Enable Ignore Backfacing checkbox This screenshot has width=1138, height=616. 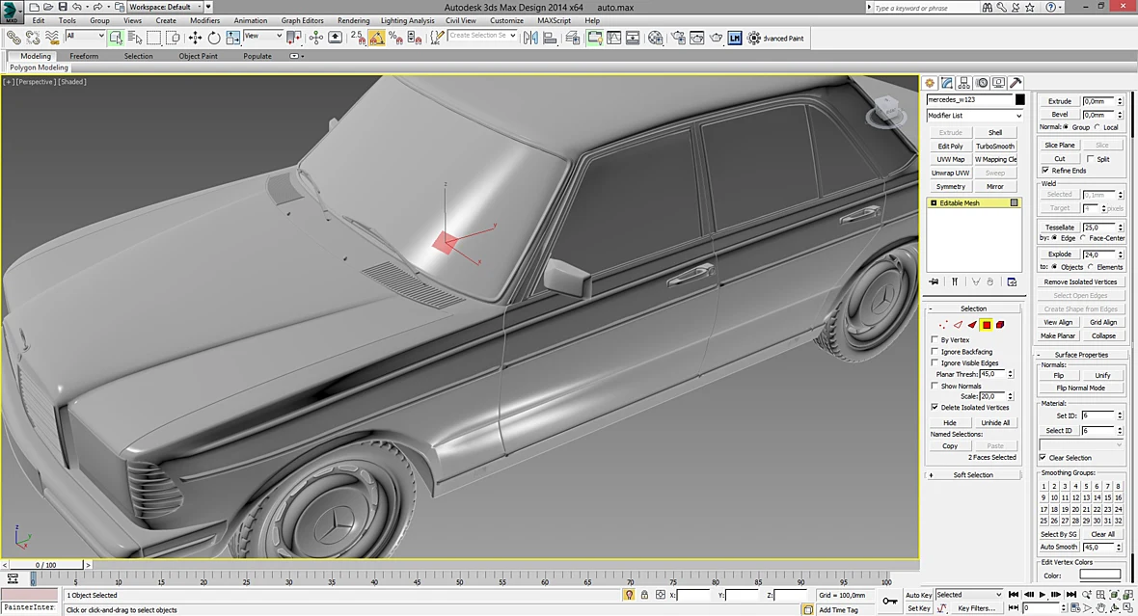coord(935,351)
